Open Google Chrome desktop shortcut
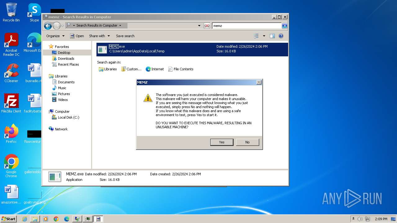This screenshot has height=223, width=397. pyautogui.click(x=11, y=166)
